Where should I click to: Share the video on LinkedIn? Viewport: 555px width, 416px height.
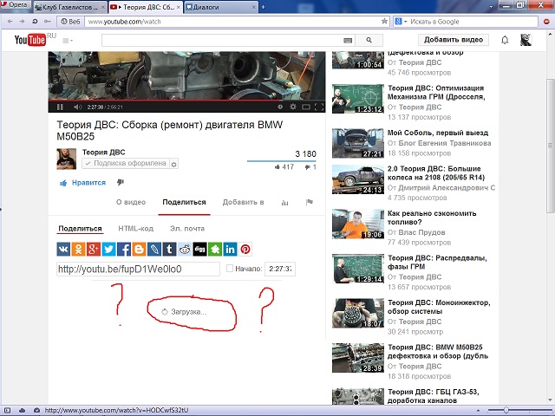pos(230,250)
